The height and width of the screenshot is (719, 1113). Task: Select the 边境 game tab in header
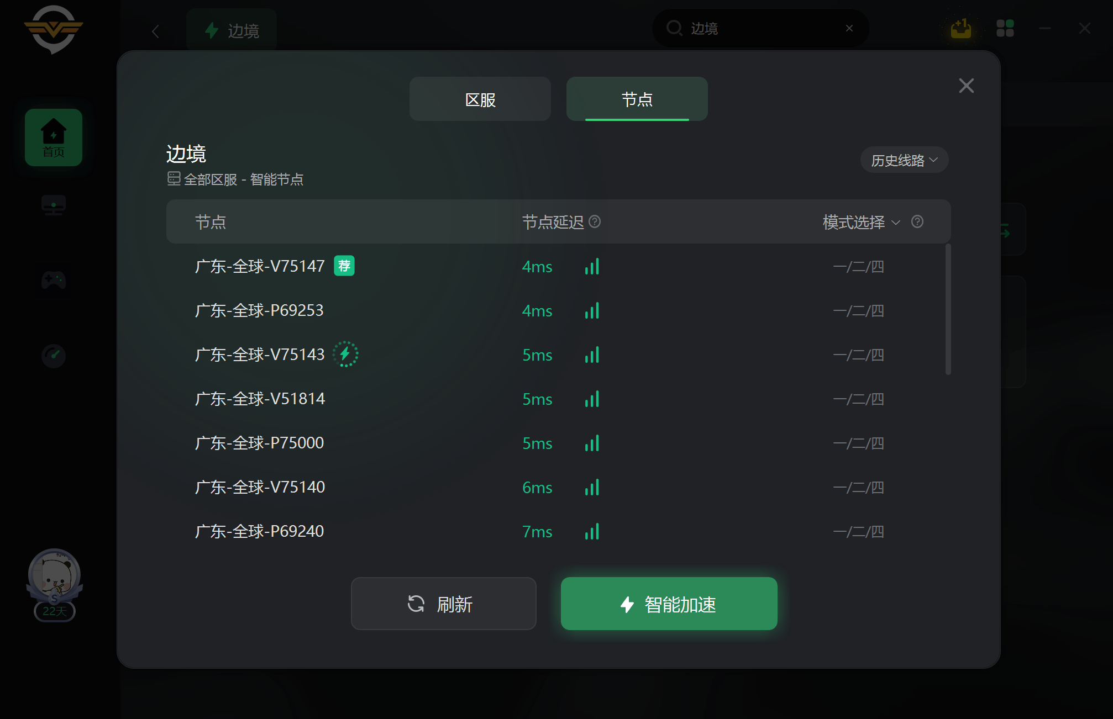(x=232, y=30)
